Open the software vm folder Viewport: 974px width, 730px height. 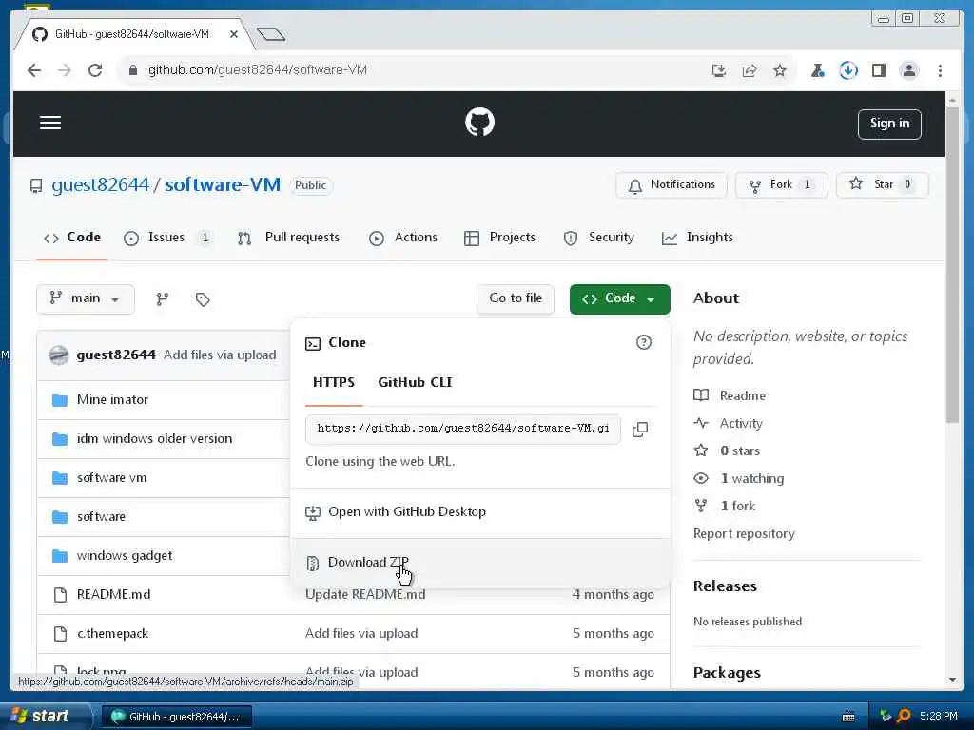tap(112, 478)
